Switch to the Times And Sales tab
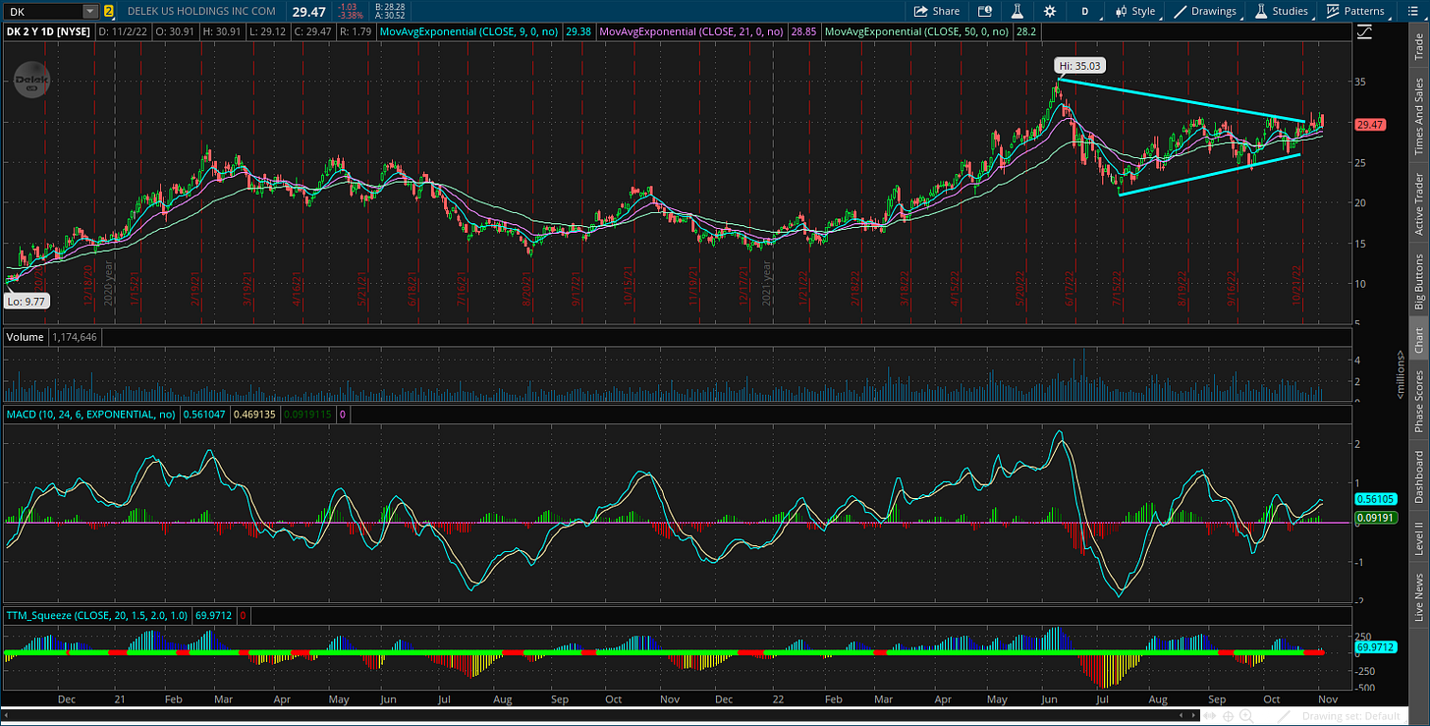 [1418, 115]
